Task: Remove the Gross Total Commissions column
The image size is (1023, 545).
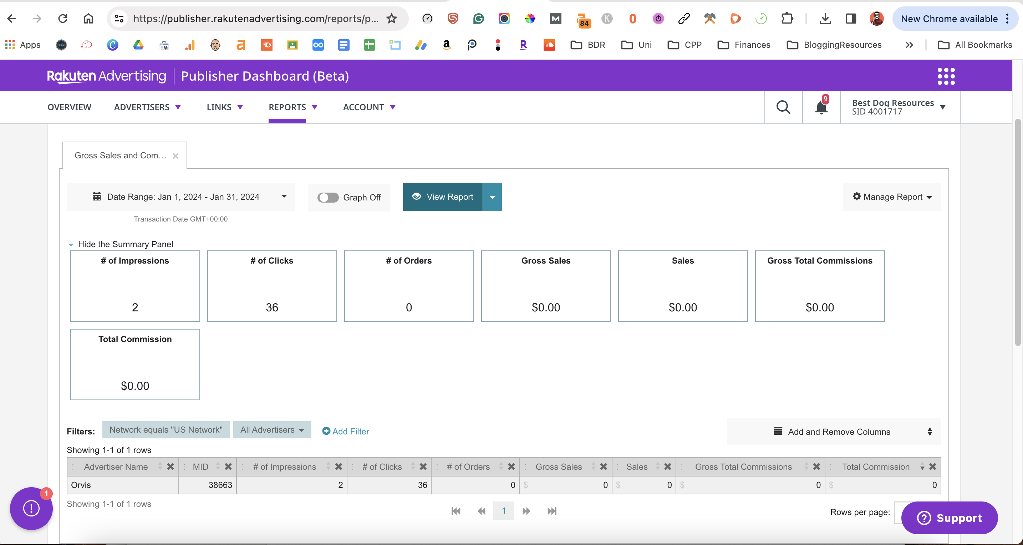Action: [x=816, y=466]
